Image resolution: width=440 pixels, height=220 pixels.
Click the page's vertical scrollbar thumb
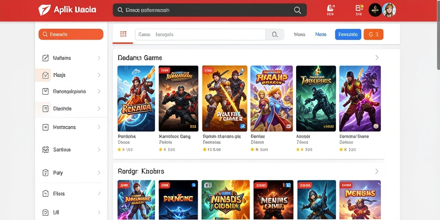(438, 36)
